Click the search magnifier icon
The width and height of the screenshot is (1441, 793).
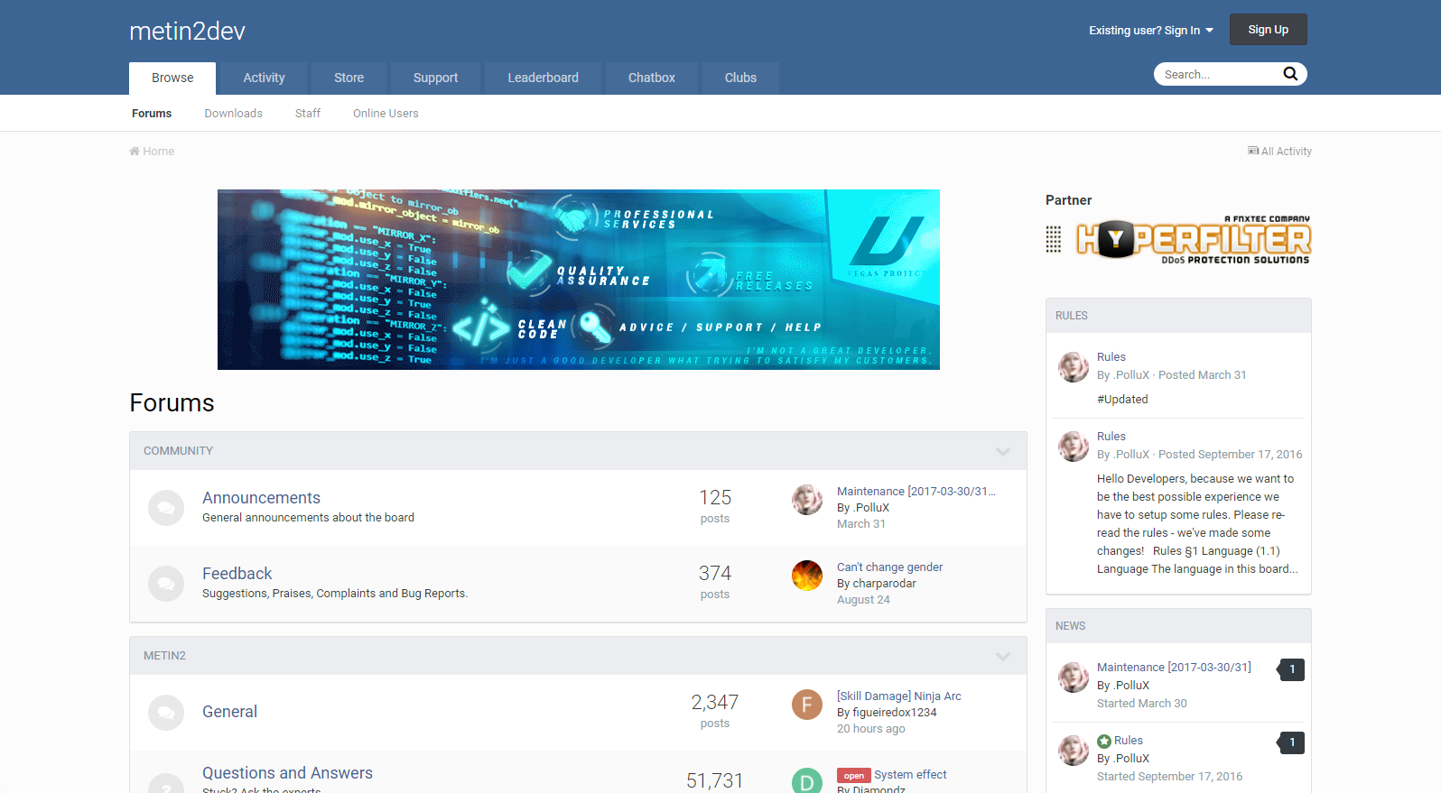point(1290,74)
